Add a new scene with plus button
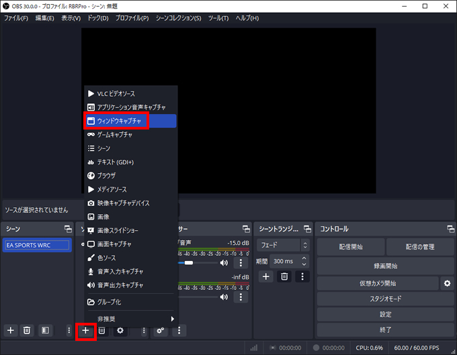 pos(11,331)
